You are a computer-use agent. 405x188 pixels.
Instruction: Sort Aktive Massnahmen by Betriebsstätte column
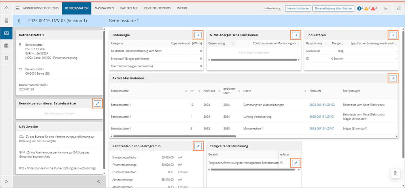186,91
